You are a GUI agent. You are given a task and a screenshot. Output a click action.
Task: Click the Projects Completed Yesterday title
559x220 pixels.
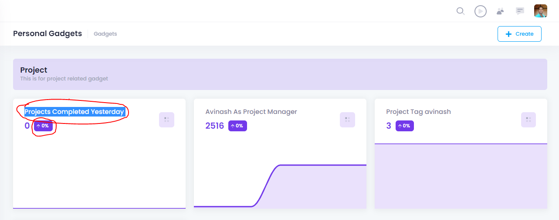click(75, 112)
